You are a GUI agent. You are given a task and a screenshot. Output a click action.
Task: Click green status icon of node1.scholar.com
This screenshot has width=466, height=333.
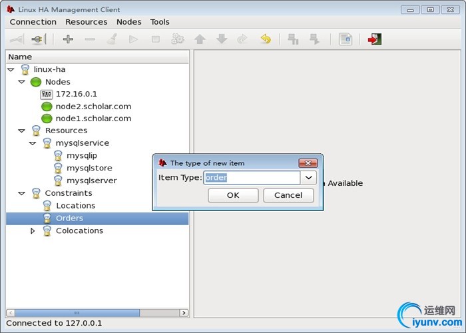[x=47, y=119]
